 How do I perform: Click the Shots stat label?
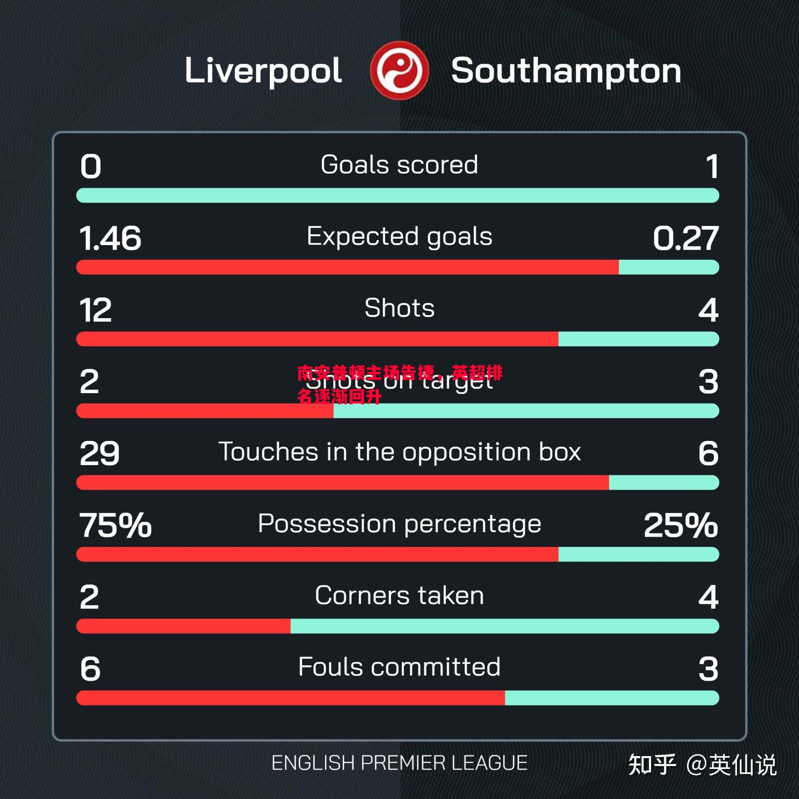(x=399, y=308)
